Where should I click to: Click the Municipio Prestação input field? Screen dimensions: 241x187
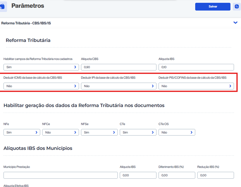[60, 175]
